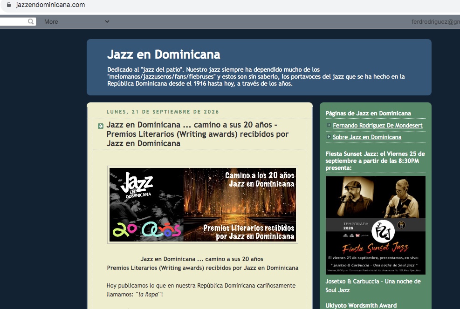This screenshot has height=309, width=460.
Task: Open the 20 años banner image in the post
Action: [203, 205]
